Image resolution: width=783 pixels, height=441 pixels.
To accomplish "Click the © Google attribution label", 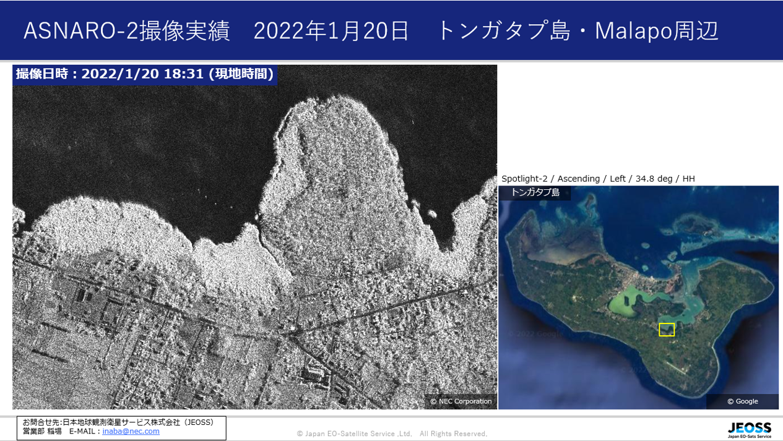I will (742, 401).
